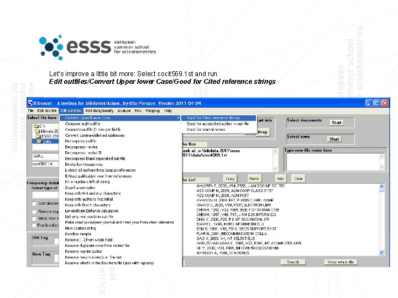This screenshot has height=298, width=398.
Task: Open the ESSS 201 folder icon
Action: point(38,136)
